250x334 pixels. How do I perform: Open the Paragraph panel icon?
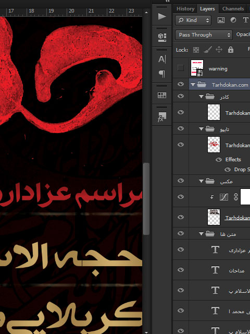[162, 74]
